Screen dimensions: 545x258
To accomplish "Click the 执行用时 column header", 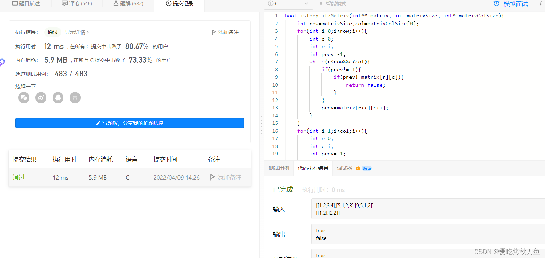I will (64, 160).
